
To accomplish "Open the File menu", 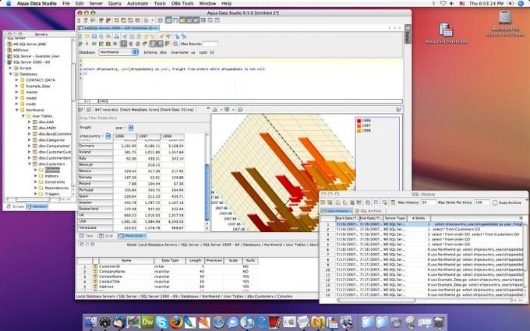I will tap(66, 3).
